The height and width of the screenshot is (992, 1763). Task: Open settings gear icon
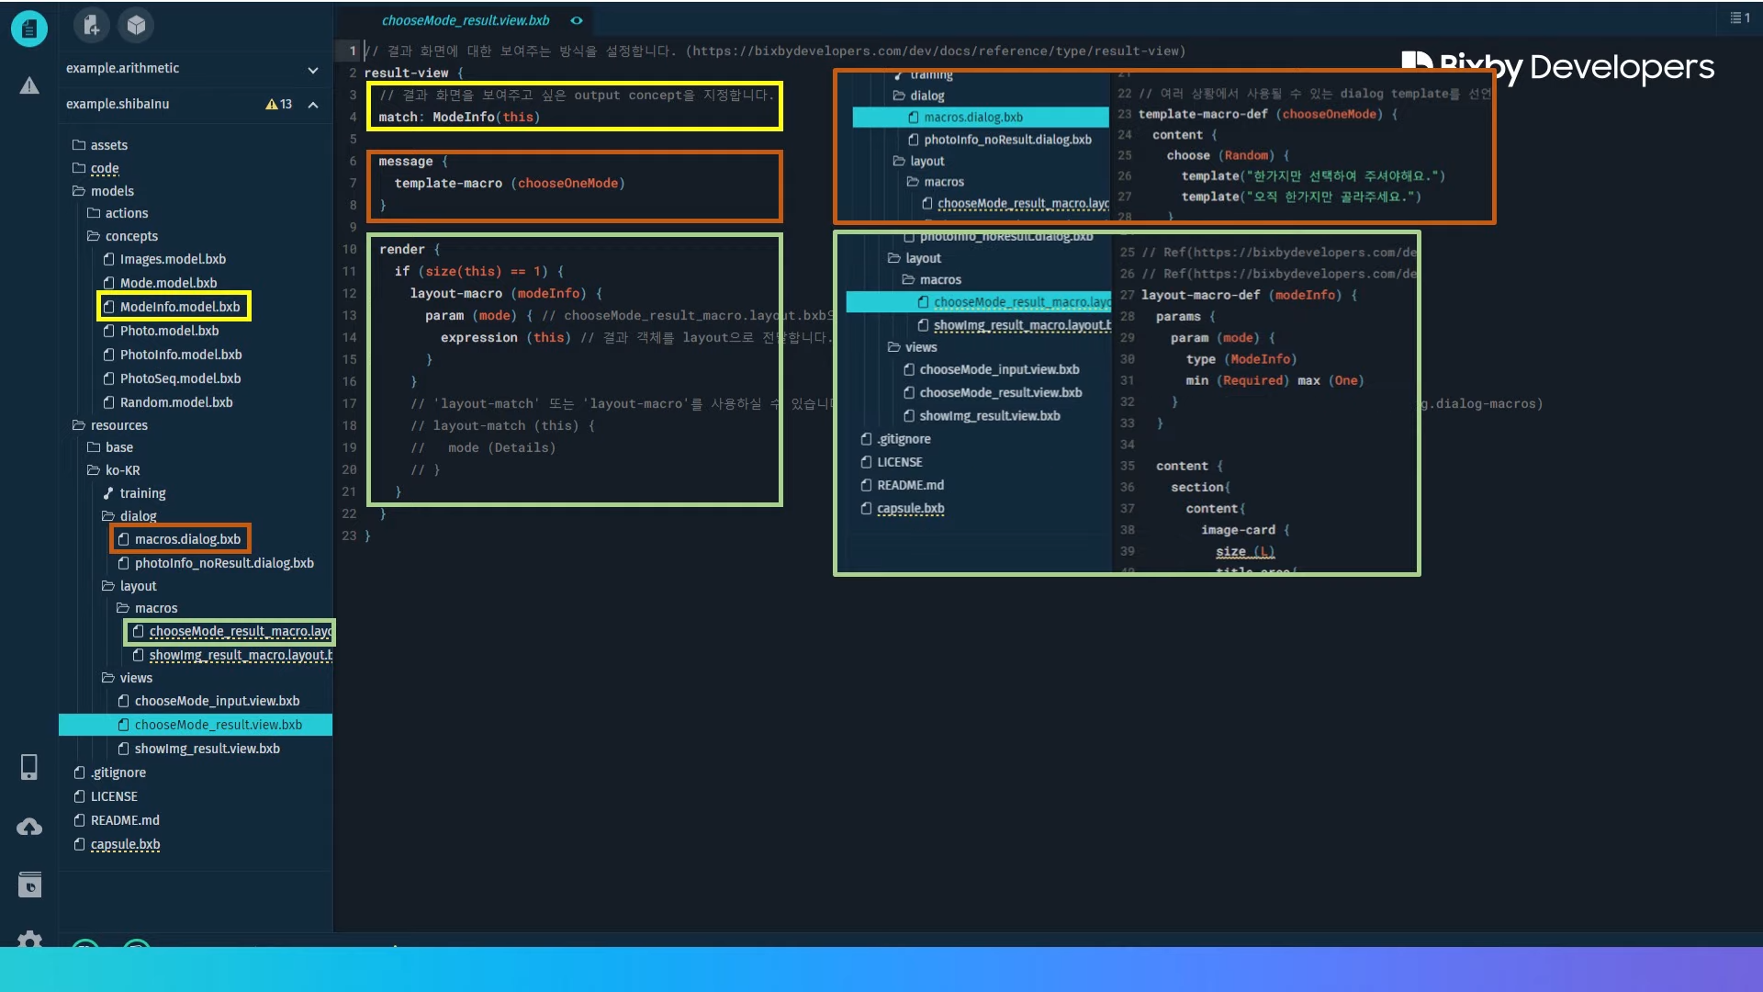point(29,939)
